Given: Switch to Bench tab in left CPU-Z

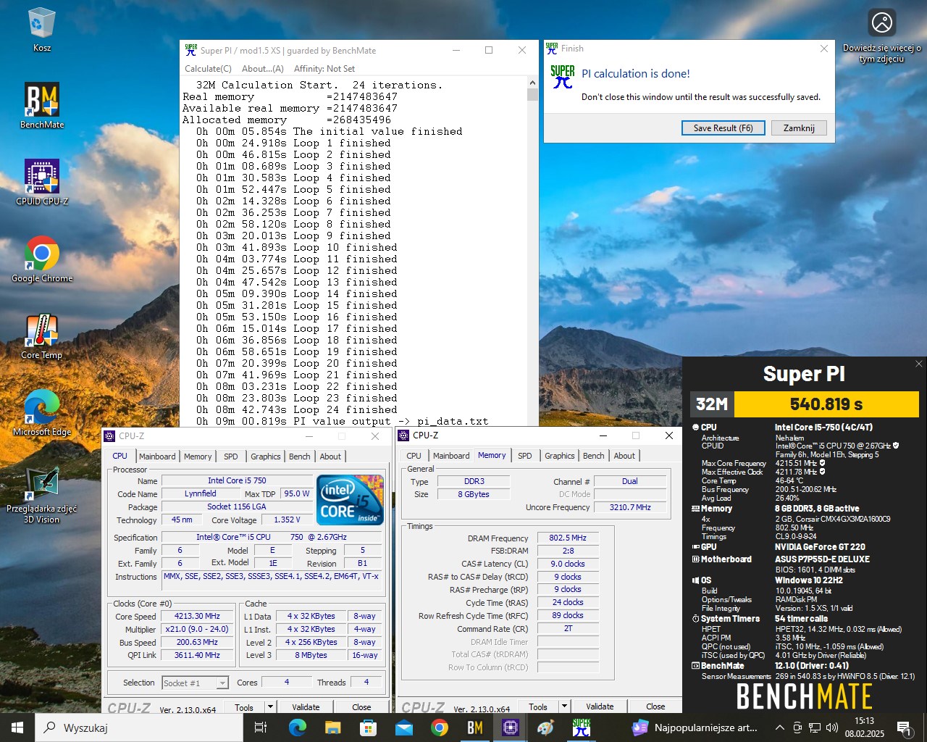Looking at the screenshot, I should click(300, 457).
